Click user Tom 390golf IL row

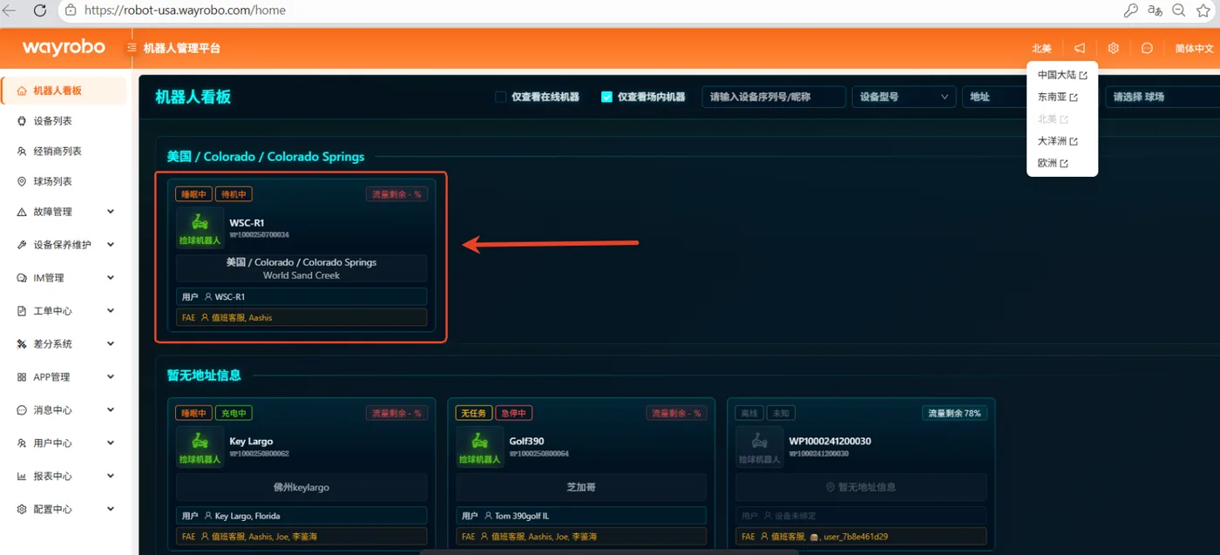[x=581, y=516]
